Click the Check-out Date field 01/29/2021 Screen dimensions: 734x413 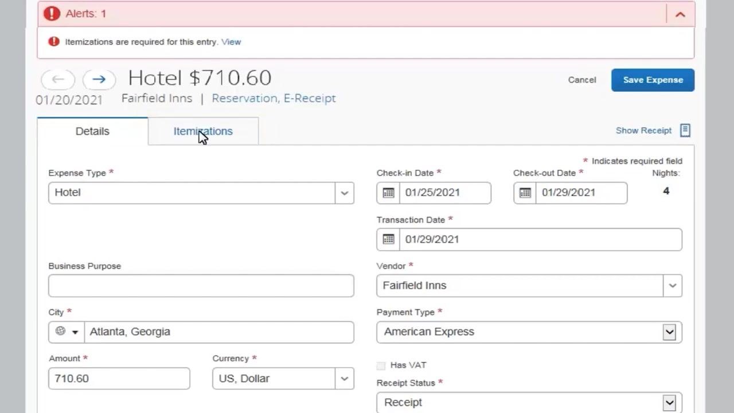tap(581, 193)
